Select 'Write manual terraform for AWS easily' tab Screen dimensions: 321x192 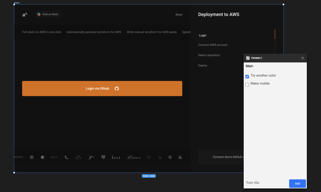click(x=152, y=32)
